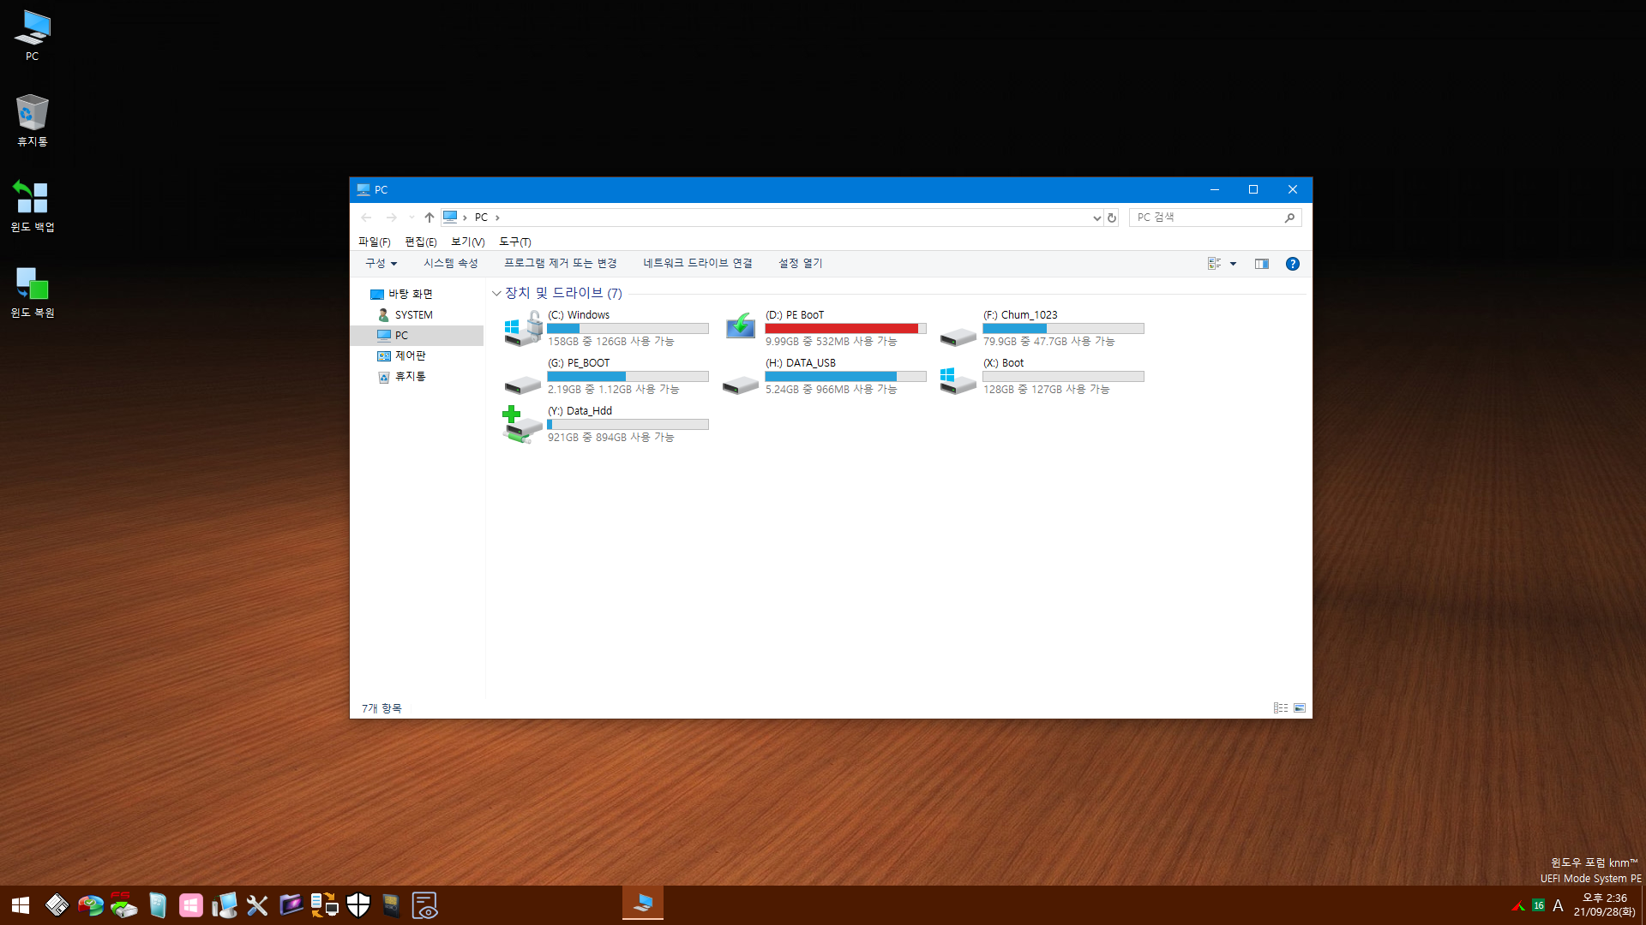Image resolution: width=1646 pixels, height=925 pixels.
Task: Change view layout with the view icon
Action: tap(1214, 264)
